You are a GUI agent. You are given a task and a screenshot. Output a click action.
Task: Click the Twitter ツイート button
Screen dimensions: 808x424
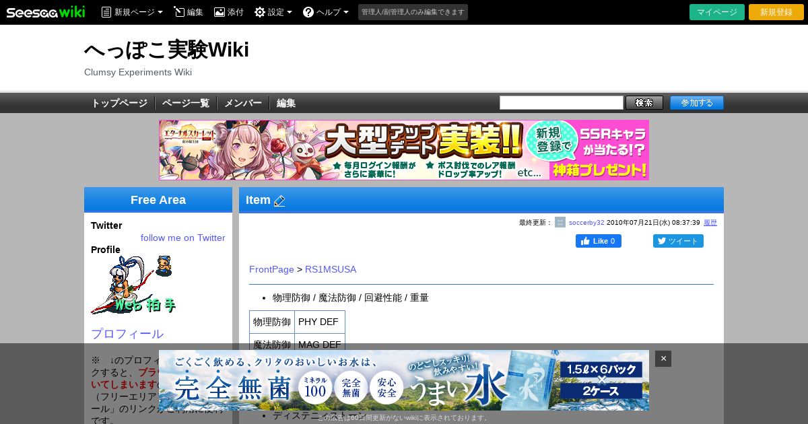pyautogui.click(x=678, y=241)
